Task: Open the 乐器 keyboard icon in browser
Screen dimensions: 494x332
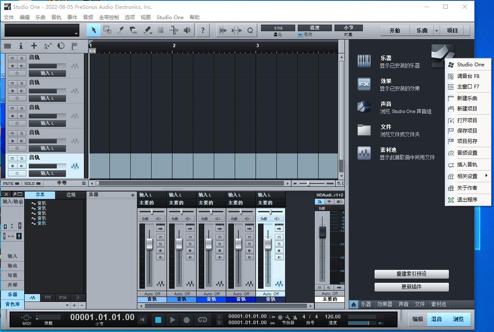Action: click(364, 61)
